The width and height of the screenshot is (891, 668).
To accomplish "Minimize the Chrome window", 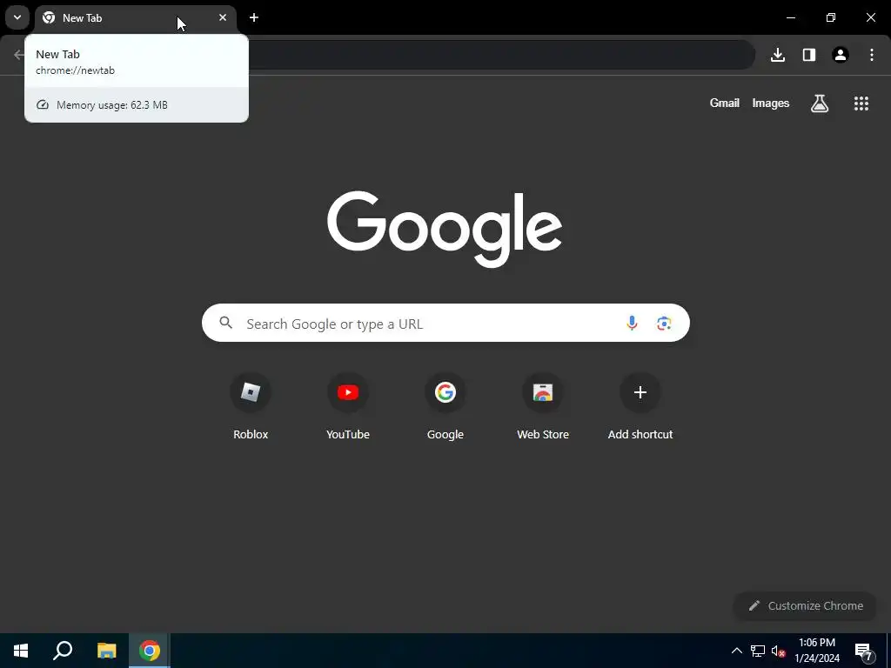I will pyautogui.click(x=790, y=17).
